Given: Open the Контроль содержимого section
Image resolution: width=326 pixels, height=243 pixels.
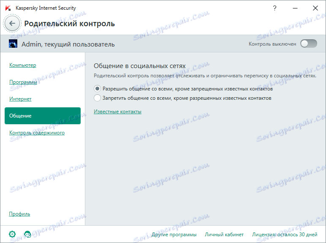Looking at the screenshot, I should [37, 133].
